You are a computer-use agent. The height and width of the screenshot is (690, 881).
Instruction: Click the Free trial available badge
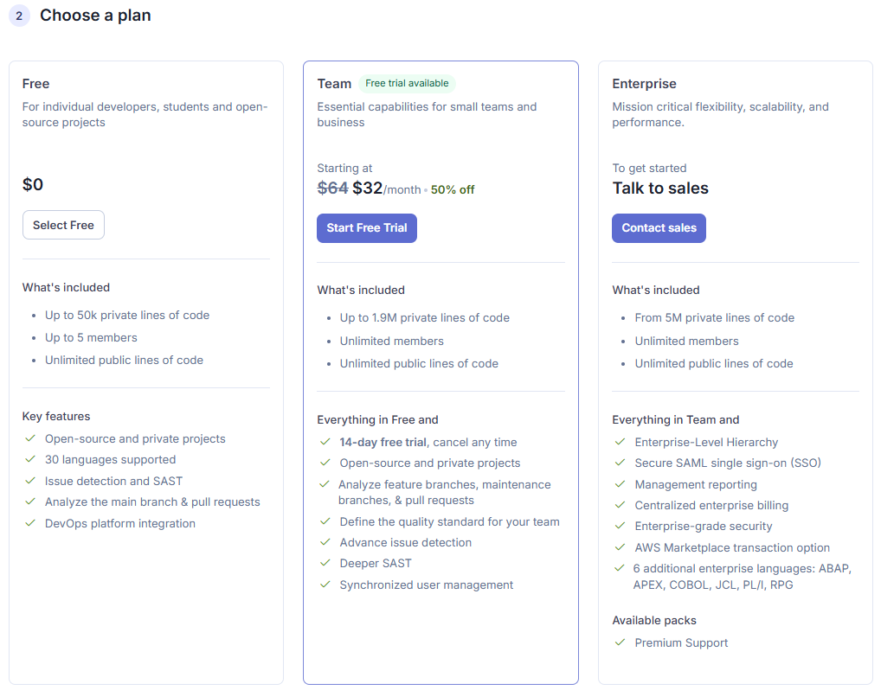click(x=407, y=84)
